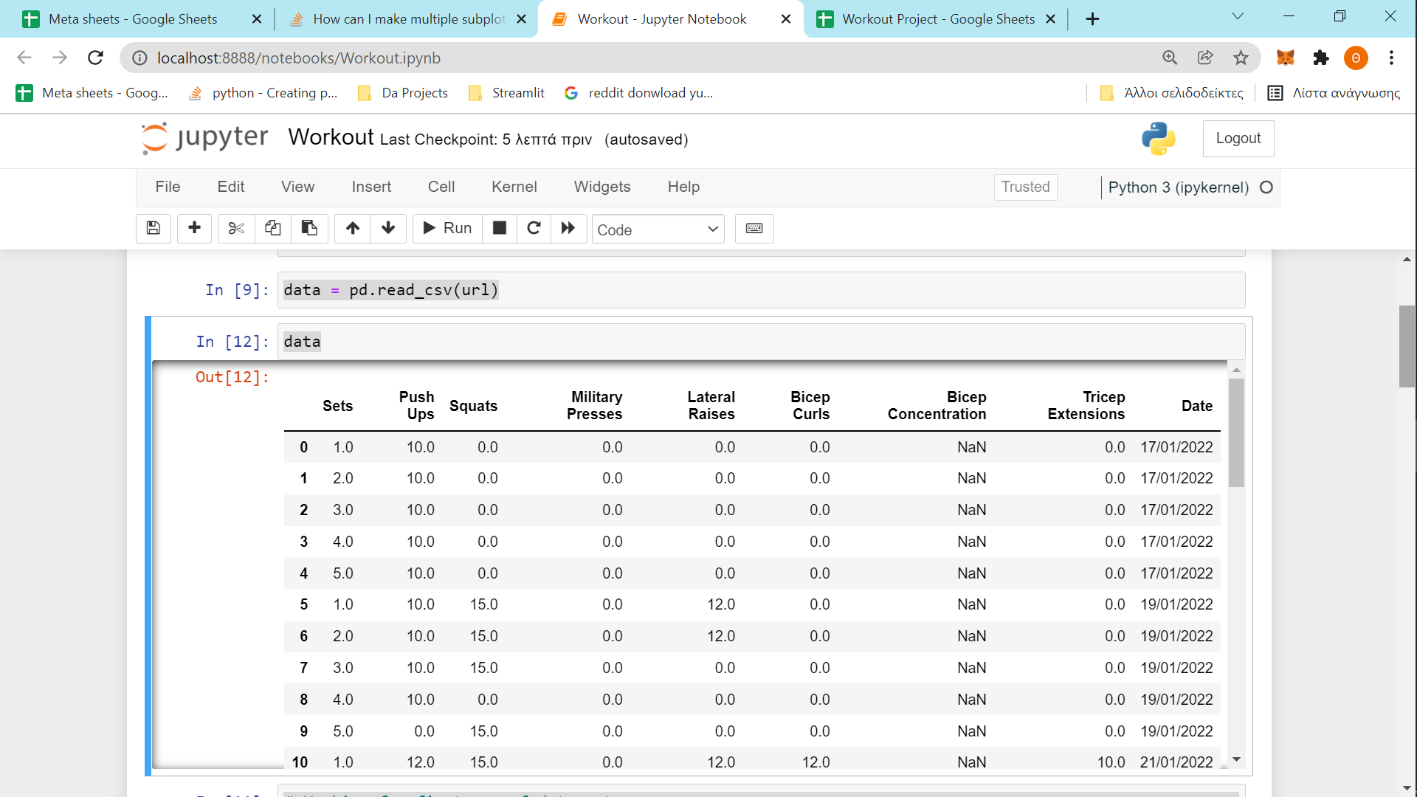Click the page vertical scrollbar thumb
Viewport: 1417px width, 797px height.
click(x=1407, y=346)
